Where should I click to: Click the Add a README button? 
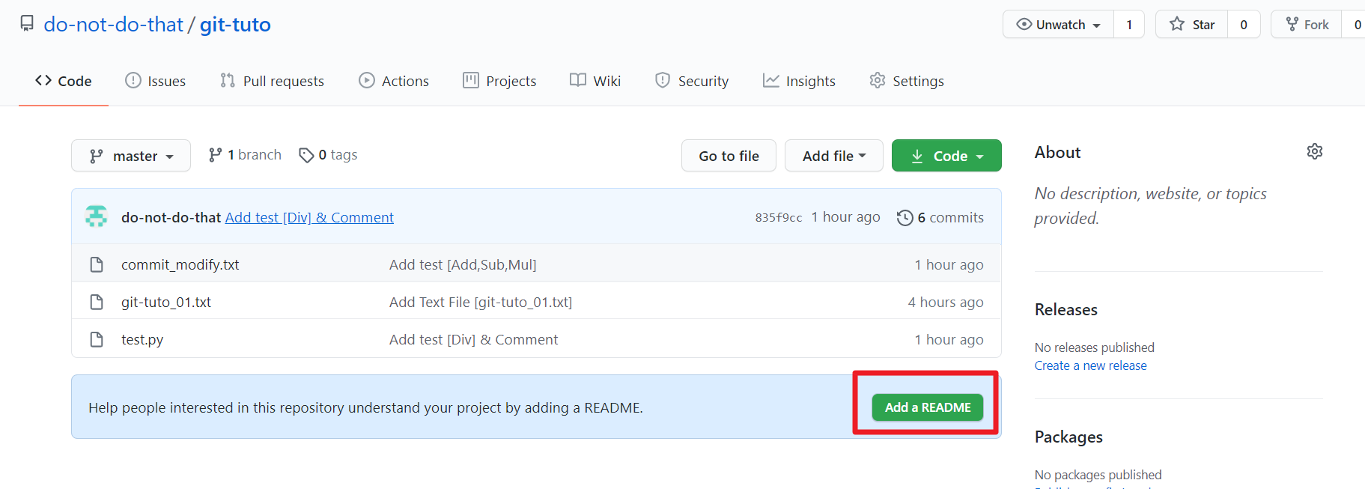(928, 407)
